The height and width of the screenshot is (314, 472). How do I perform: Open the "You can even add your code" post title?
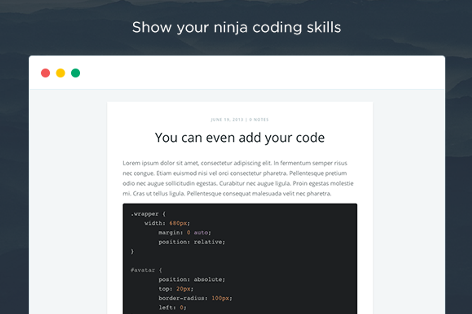240,138
